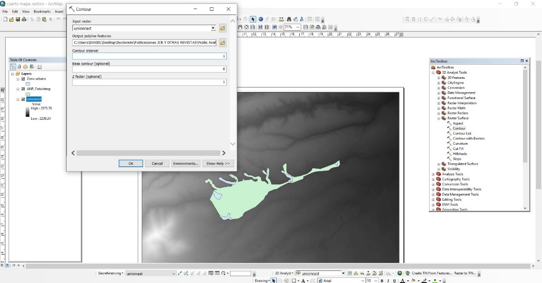Select the Contour tool in ArcToolbox
The width and height of the screenshot is (542, 283).
(x=459, y=128)
